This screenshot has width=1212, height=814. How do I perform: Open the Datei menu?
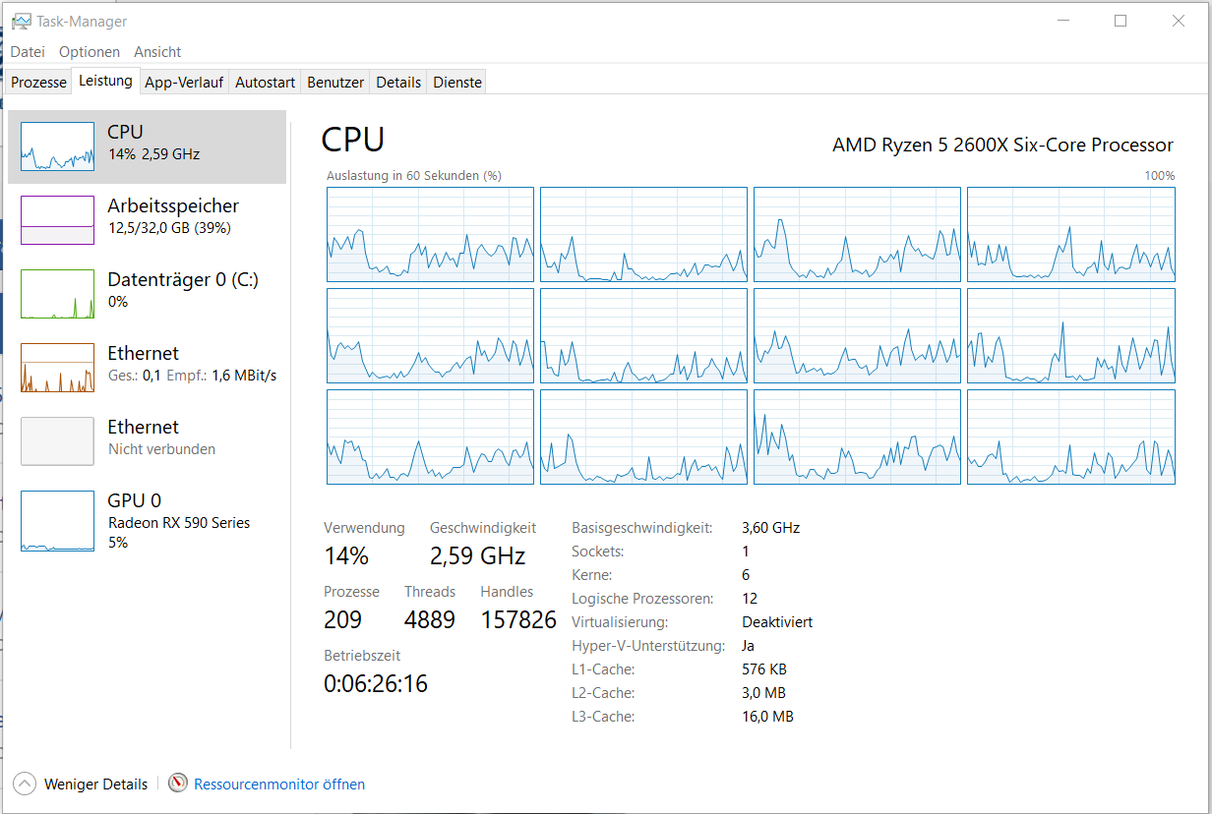pos(28,52)
